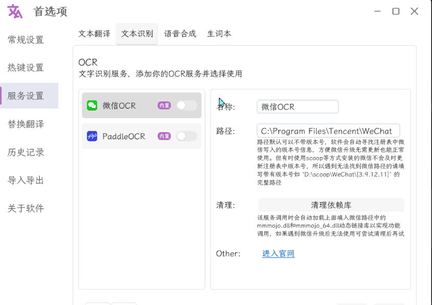Click the 清理: label
The image size is (432, 305).
(225, 205)
